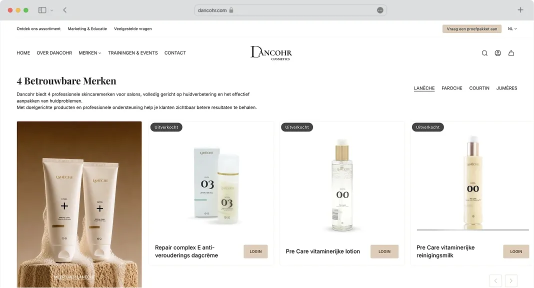This screenshot has width=534, height=288.
Task: Click Meer over Lanèche link
Action: pos(74,277)
